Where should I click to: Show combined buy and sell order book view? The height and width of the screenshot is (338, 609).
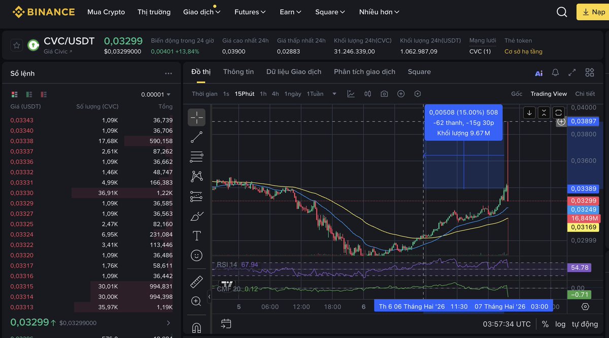click(14, 94)
